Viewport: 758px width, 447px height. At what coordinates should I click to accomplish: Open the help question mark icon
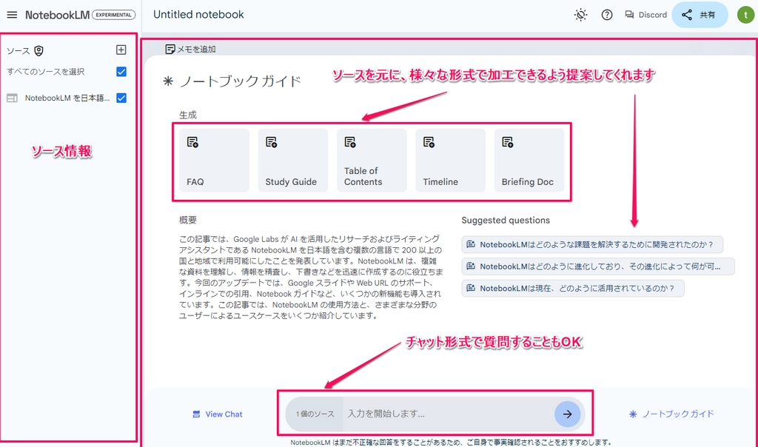coord(607,15)
